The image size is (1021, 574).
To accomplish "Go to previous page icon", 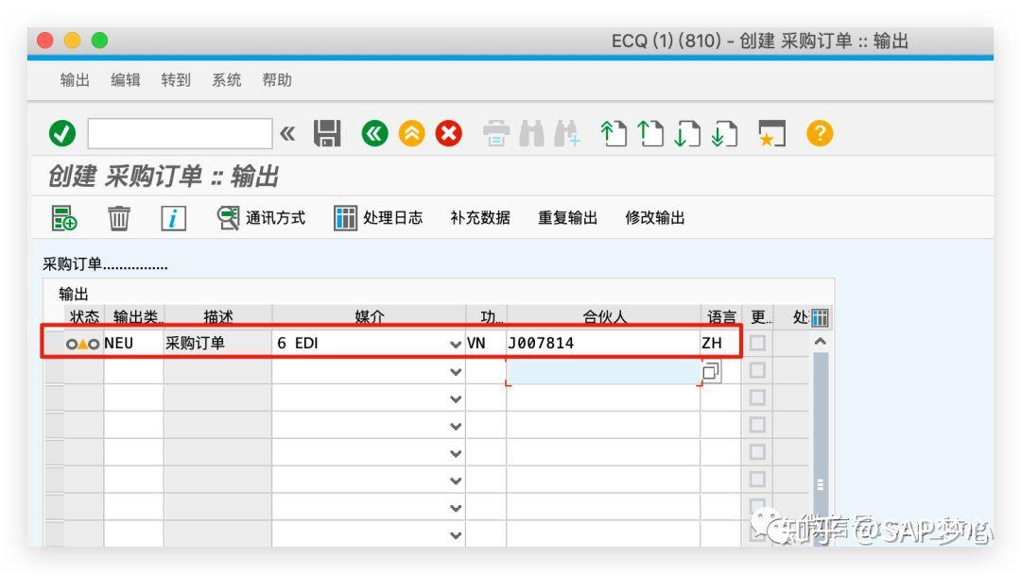I will coord(649,134).
